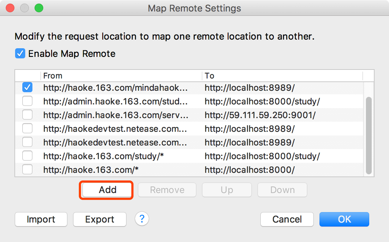Tick the haoke.163.com/* mapping checkbox

[27, 169]
